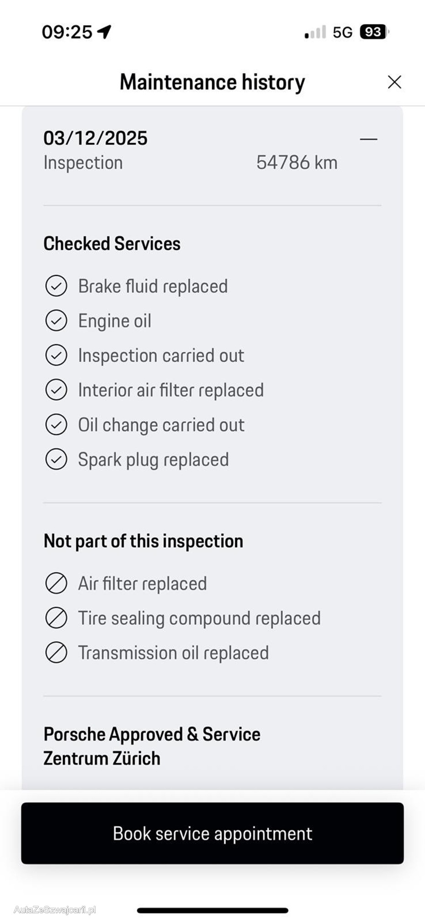Image resolution: width=425 pixels, height=922 pixels.
Task: Tap Porsche Approved & Service Zentrum Zürich
Action: pyautogui.click(x=152, y=746)
